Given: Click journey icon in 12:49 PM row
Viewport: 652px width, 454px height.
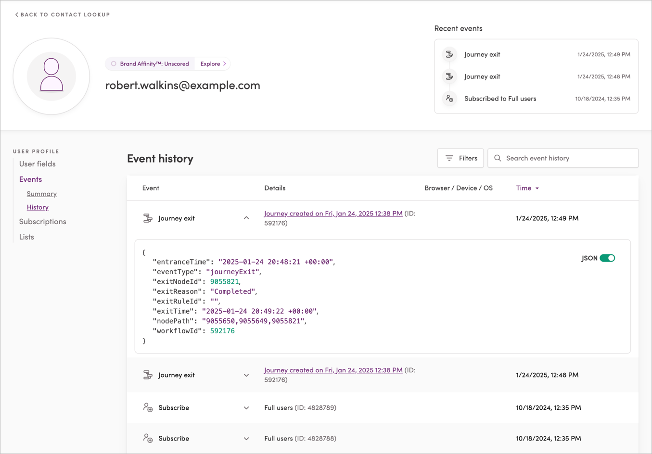Looking at the screenshot, I should coord(148,218).
